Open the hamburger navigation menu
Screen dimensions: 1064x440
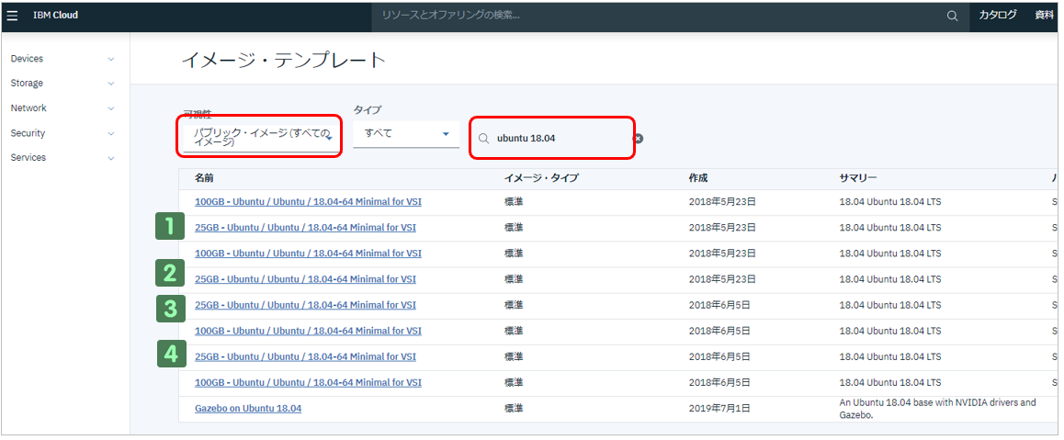[12, 16]
